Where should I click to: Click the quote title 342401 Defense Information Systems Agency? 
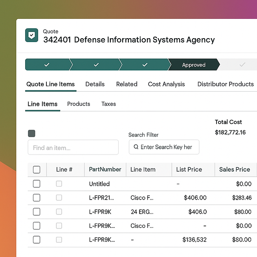pos(129,40)
